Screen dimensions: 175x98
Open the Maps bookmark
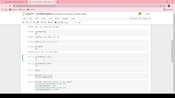point(22,10)
